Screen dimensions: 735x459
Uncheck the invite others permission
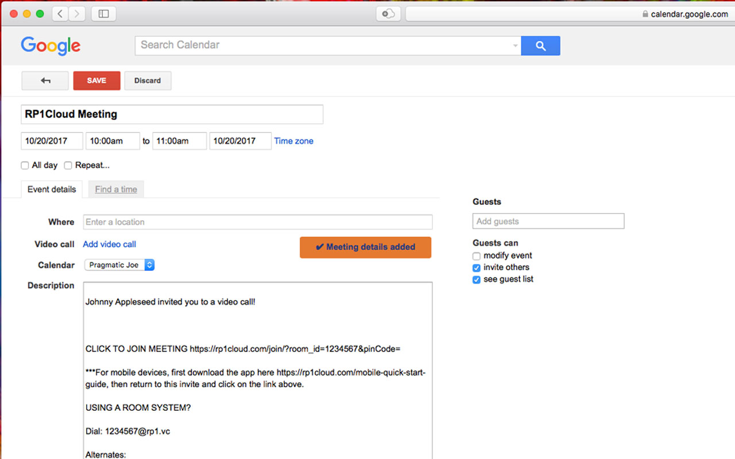[x=476, y=267]
